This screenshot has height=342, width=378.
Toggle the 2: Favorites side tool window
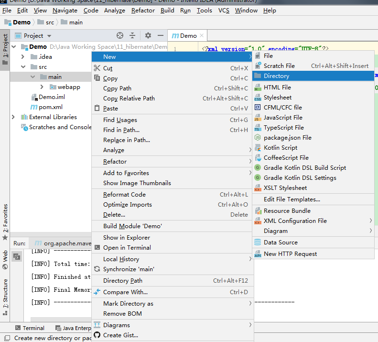tap(5, 222)
